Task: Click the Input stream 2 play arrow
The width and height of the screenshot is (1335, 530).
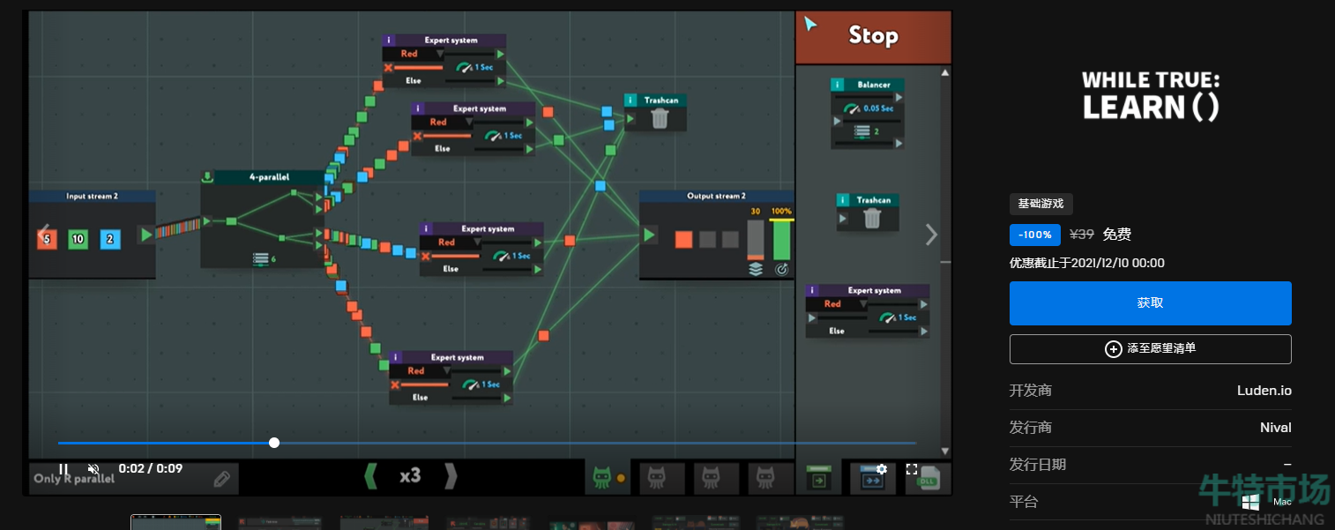Action: (145, 235)
